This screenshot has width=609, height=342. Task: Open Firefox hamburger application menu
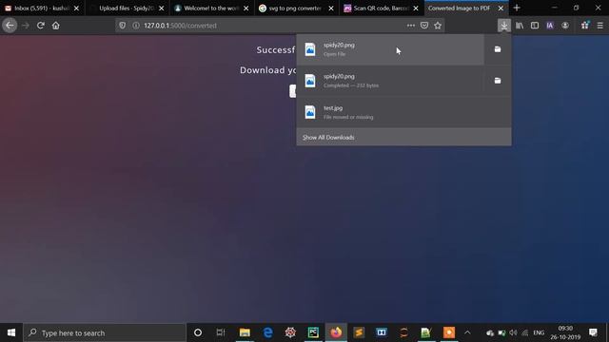point(600,26)
